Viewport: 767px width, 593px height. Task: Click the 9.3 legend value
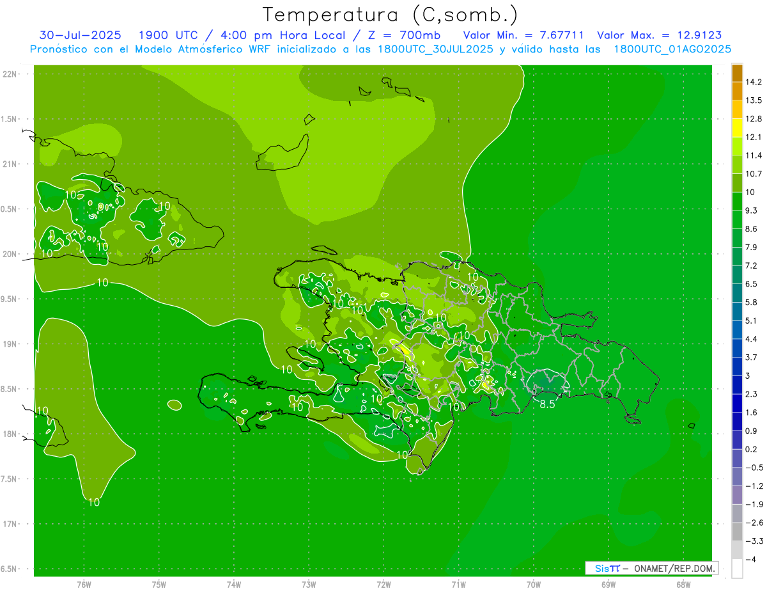752,210
